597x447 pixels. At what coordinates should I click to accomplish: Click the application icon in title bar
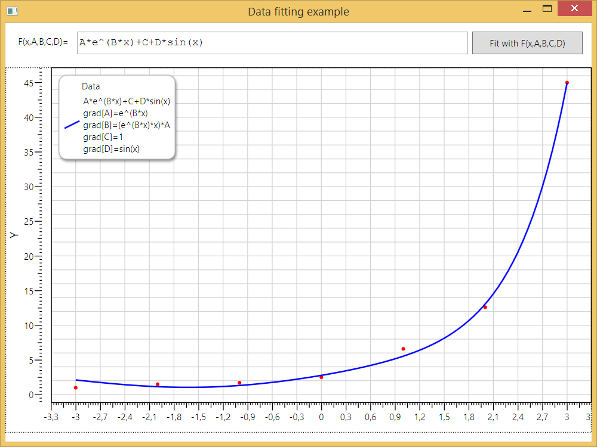coord(12,11)
